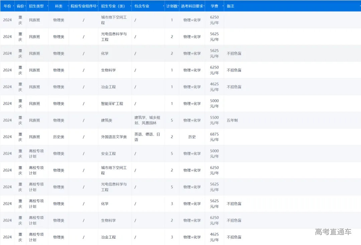
Task: Sort by the 计划数 column header
Action: [171, 6]
